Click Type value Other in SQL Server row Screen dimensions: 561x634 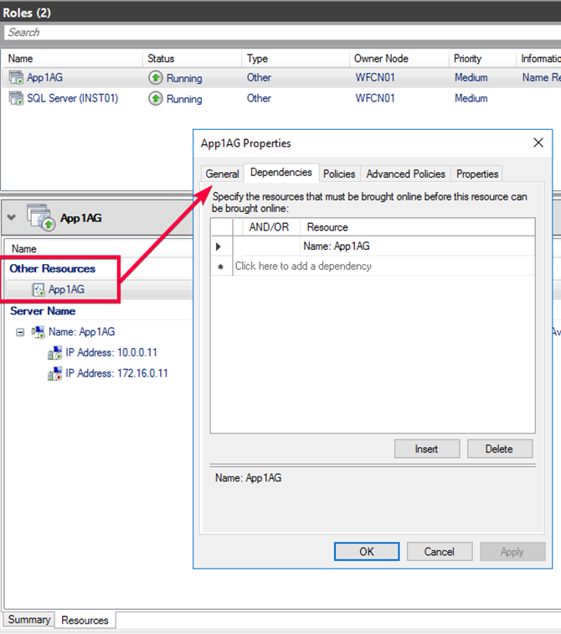259,98
